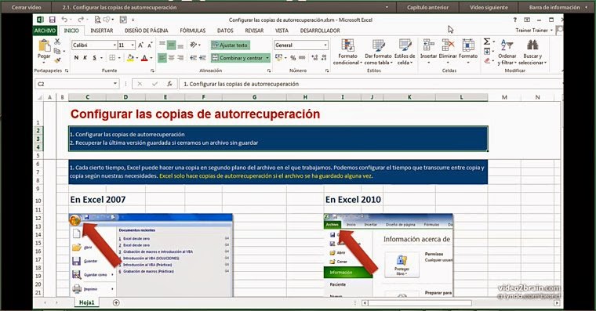Open the ARCHIVO tab
This screenshot has height=311, width=596.
45,31
